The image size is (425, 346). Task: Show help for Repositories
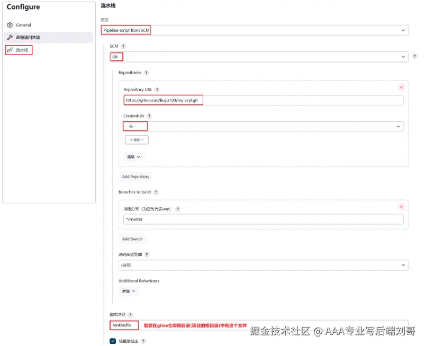click(x=147, y=73)
